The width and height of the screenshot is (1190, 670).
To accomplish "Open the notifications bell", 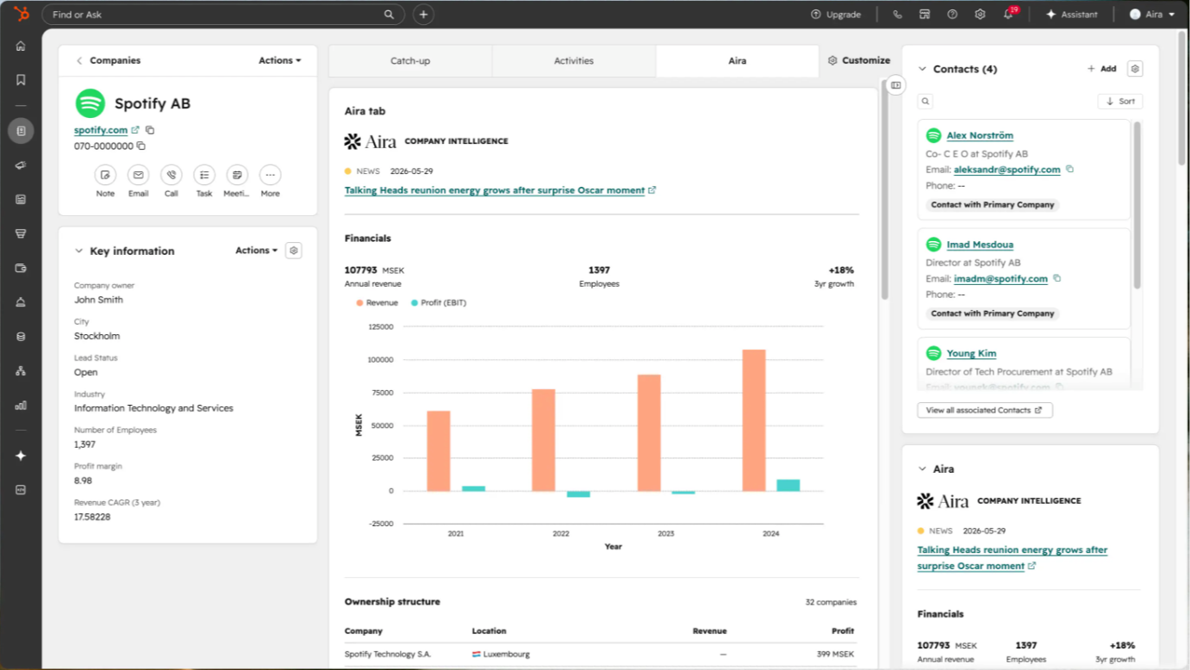I will (1008, 15).
